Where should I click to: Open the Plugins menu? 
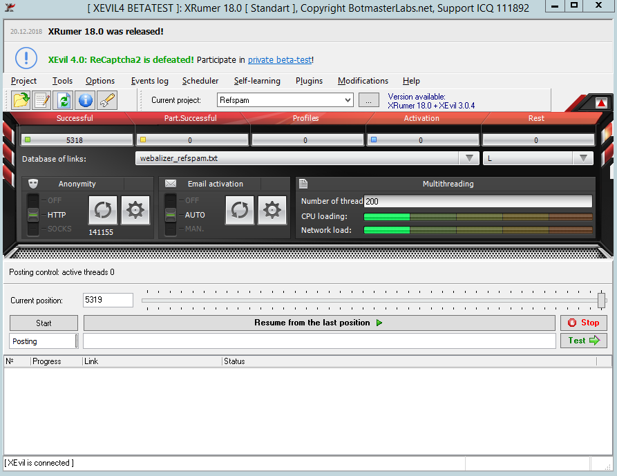pos(309,81)
